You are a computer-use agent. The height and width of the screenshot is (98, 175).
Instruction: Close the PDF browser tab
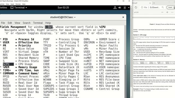pos(150,3)
